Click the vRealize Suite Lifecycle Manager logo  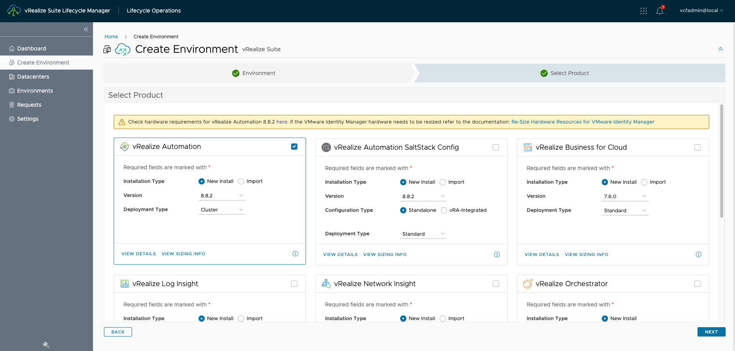click(x=14, y=11)
